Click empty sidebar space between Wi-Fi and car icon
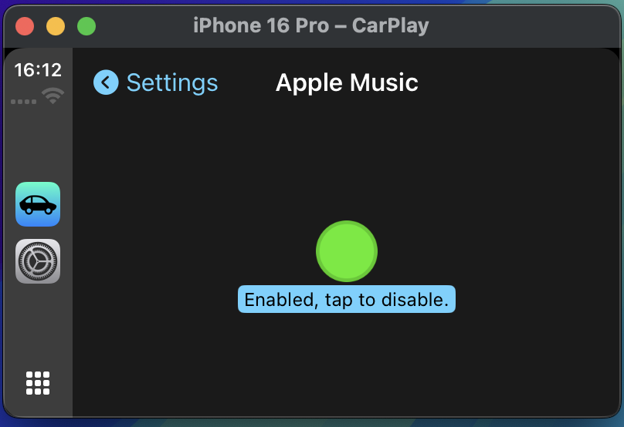The height and width of the screenshot is (427, 624). 38,143
